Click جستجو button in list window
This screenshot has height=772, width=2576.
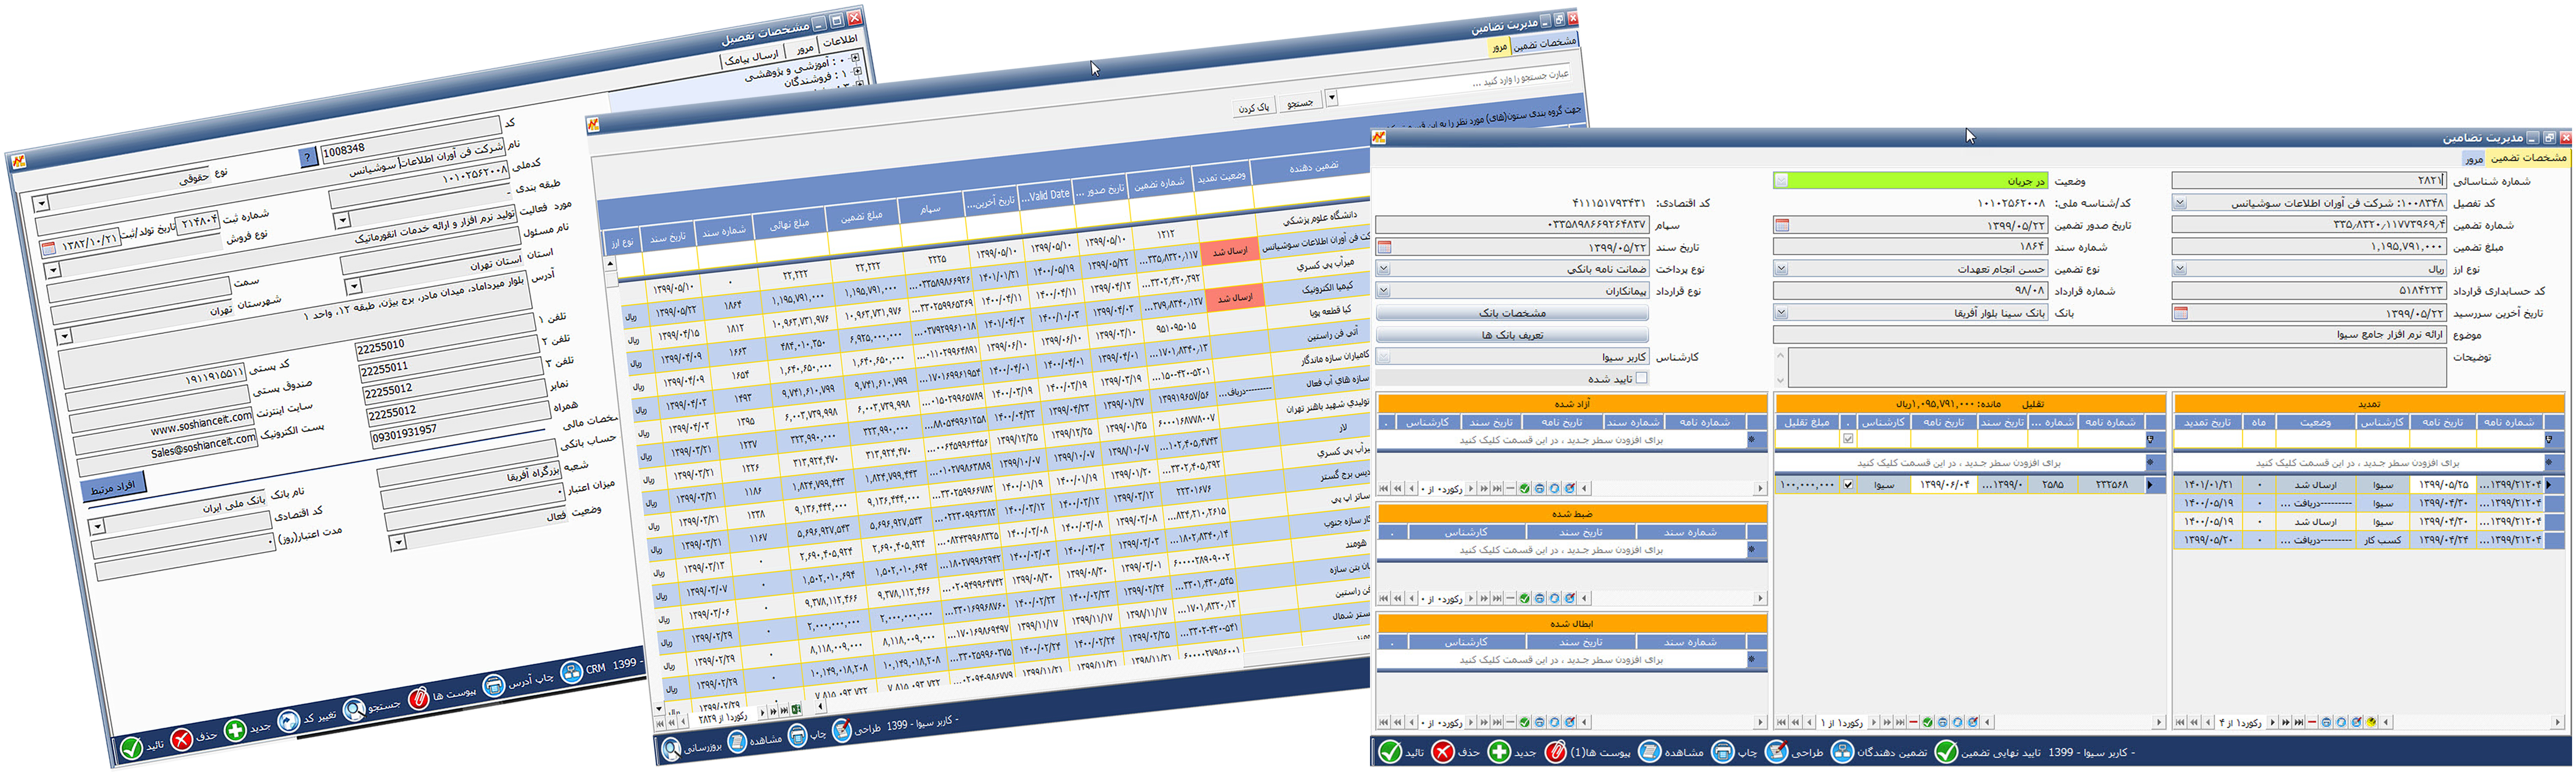point(1300,103)
